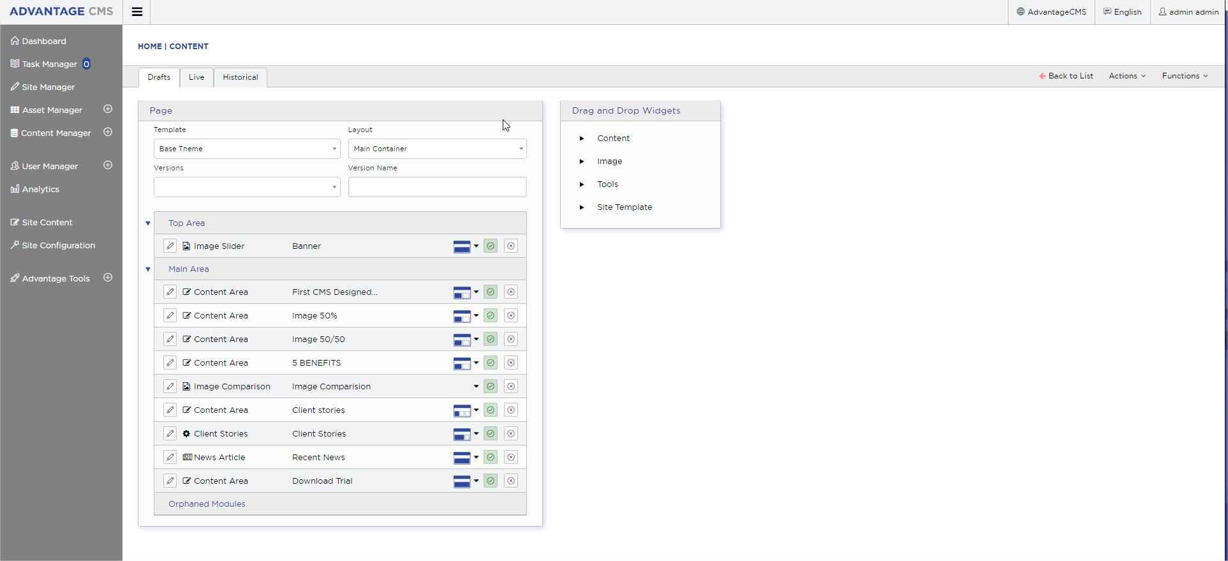Remove the Image Comparision module

tap(511, 386)
